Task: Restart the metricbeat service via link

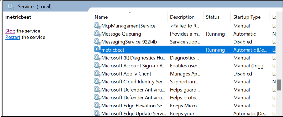Action: coord(13,37)
